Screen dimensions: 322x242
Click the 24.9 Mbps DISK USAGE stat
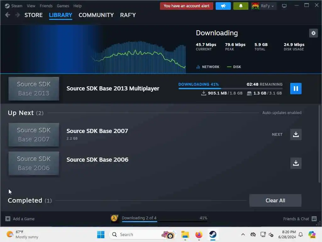[x=294, y=47]
